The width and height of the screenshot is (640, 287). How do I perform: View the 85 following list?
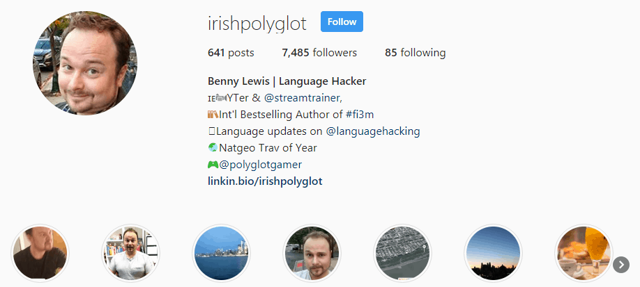(415, 53)
